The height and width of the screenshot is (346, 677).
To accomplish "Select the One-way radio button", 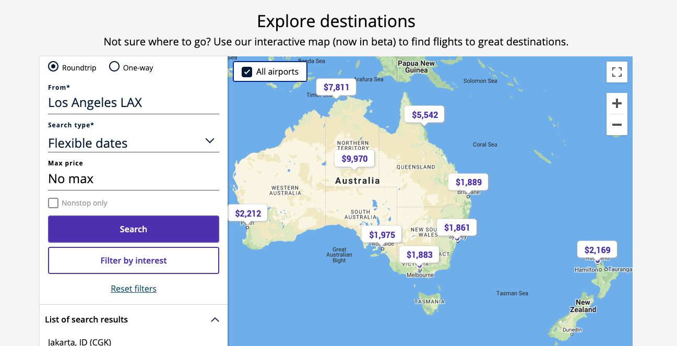I will [x=114, y=67].
